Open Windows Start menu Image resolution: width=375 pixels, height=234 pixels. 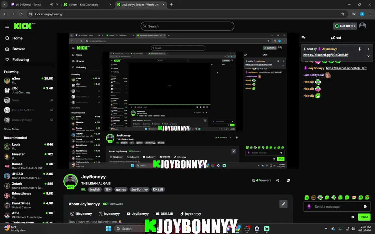click(108, 228)
